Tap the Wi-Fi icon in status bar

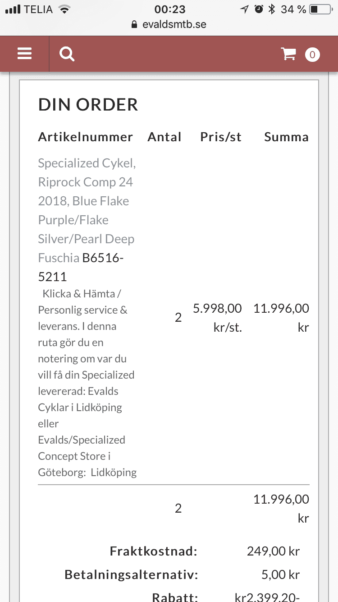(x=65, y=9)
